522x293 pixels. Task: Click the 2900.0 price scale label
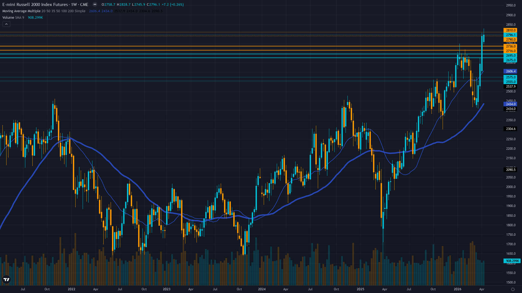pyautogui.click(x=511, y=15)
